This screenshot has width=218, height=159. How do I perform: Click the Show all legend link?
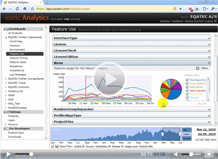click(202, 104)
